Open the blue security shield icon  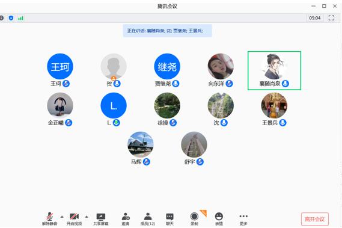(x=11, y=18)
